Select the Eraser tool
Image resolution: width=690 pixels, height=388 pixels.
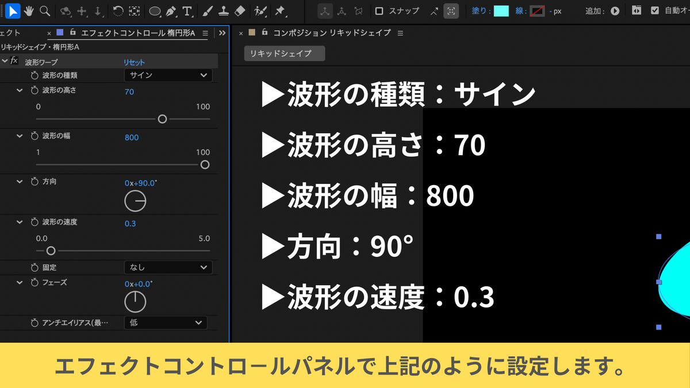[x=240, y=11]
